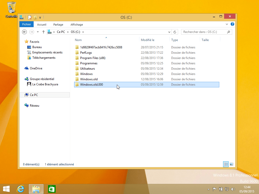Click the Forward arrow navigation button

tap(32, 32)
